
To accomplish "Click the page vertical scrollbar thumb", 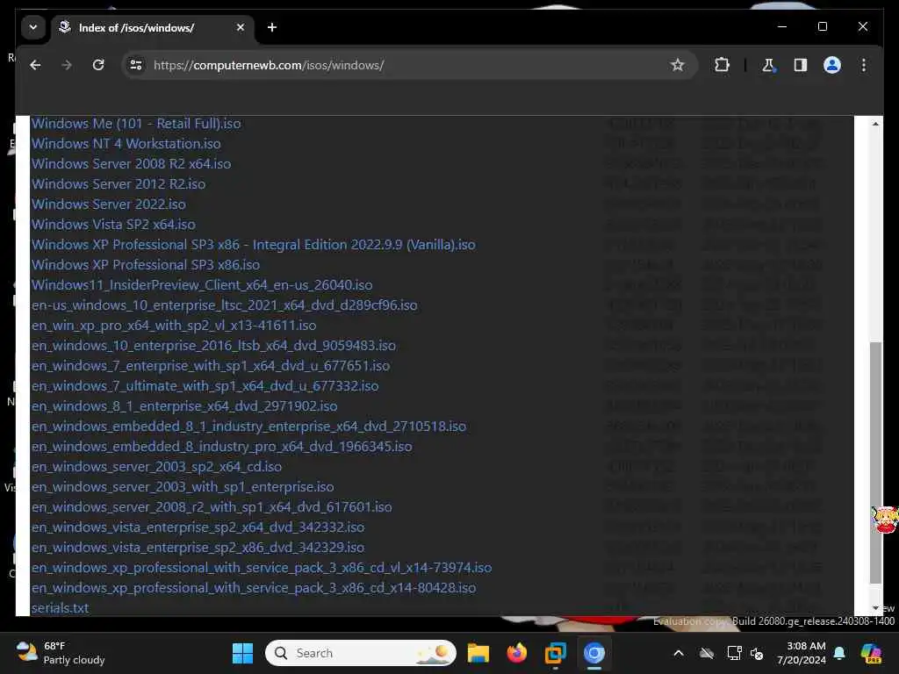I will 875,463.
